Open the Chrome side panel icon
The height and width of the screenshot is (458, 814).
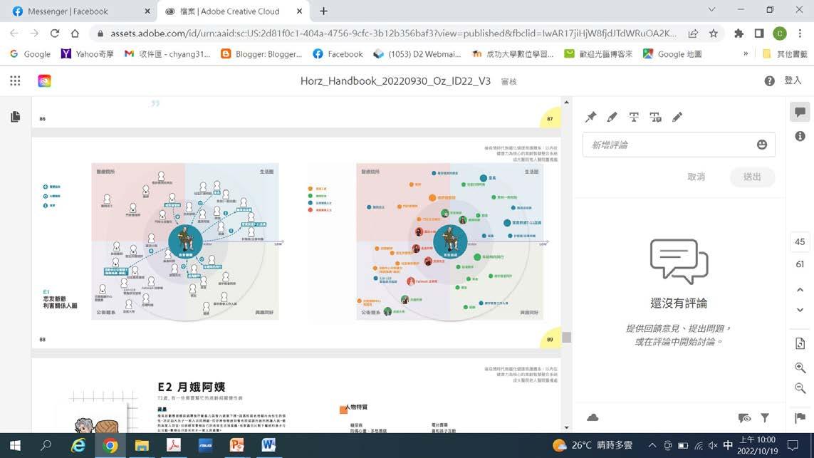(x=759, y=33)
